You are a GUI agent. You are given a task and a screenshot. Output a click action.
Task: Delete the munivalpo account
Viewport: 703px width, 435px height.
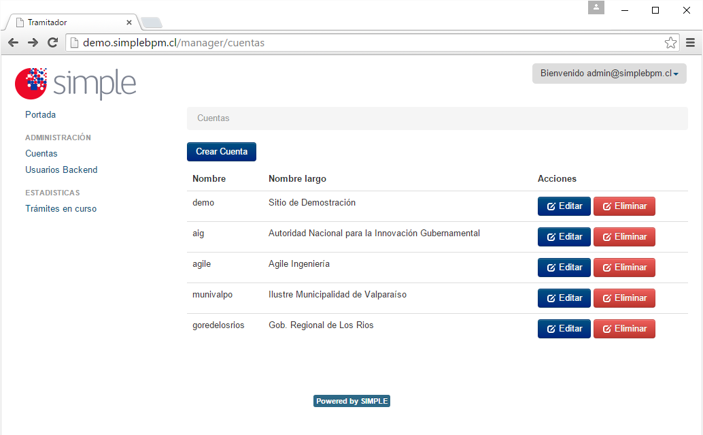point(624,298)
